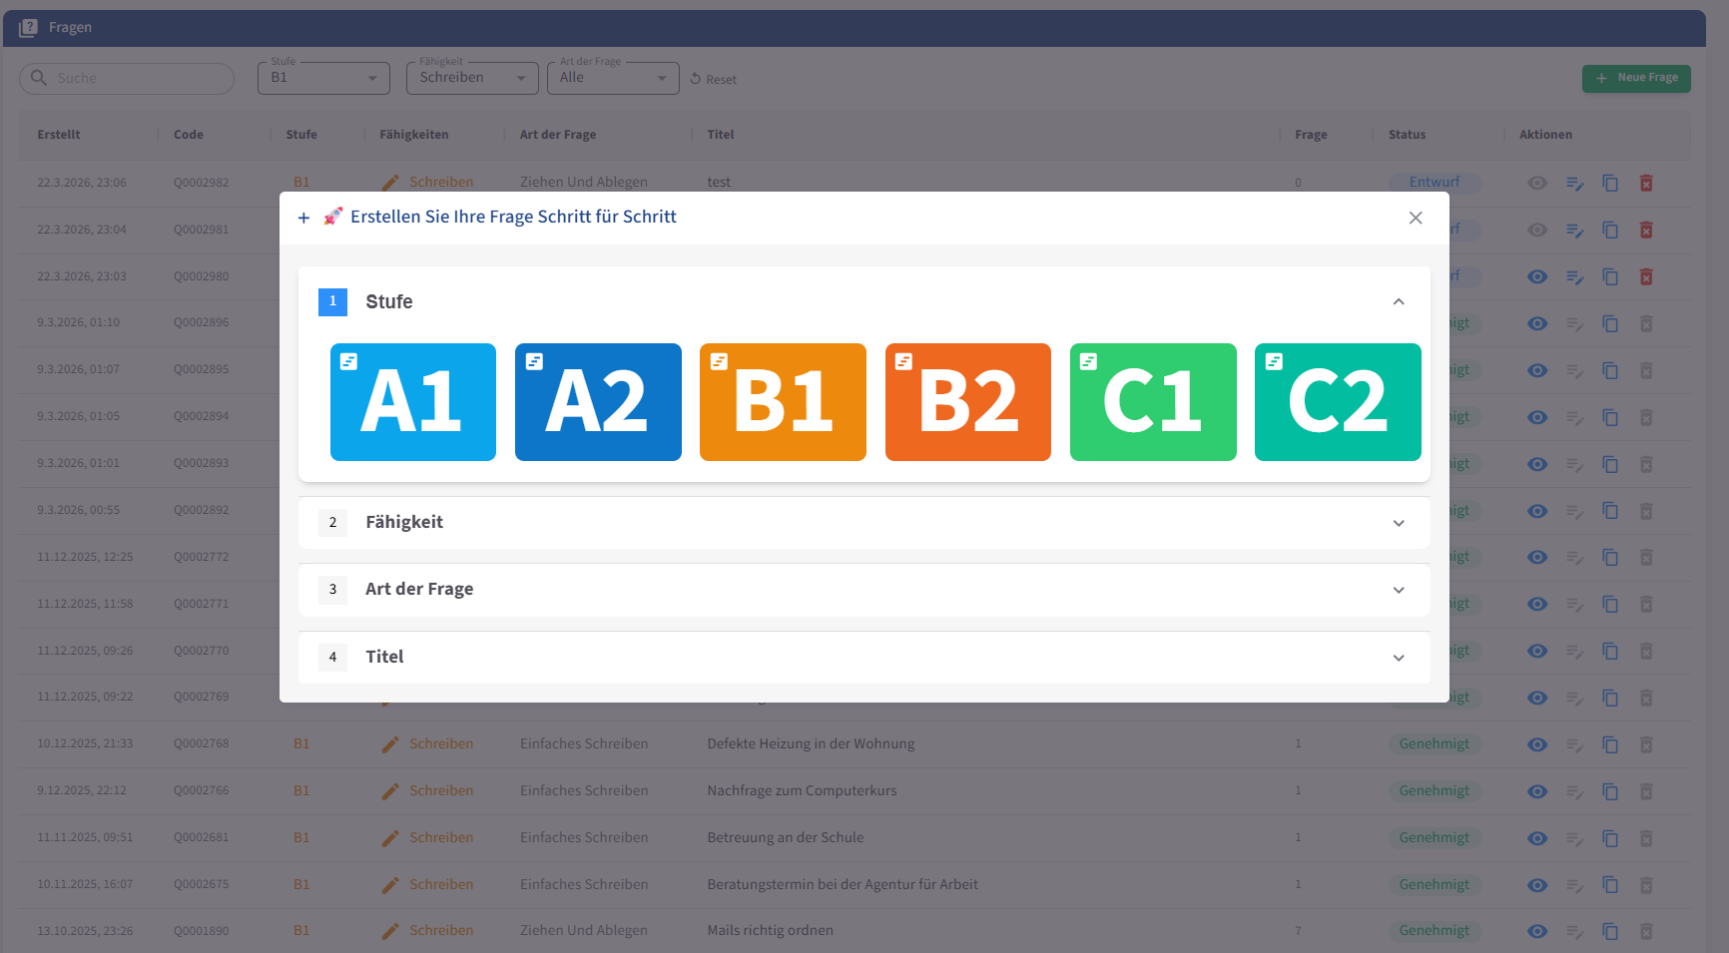
Task: Click the Neue Frage button
Action: point(1635,78)
